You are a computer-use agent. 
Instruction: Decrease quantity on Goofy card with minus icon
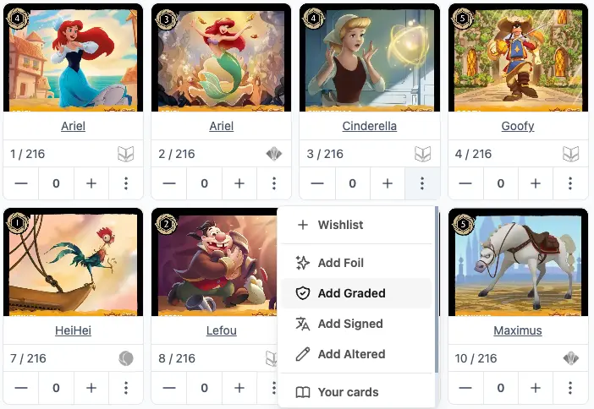pos(465,183)
